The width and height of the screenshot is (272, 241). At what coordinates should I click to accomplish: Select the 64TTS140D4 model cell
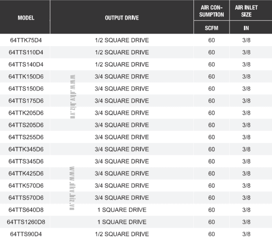[26, 65]
